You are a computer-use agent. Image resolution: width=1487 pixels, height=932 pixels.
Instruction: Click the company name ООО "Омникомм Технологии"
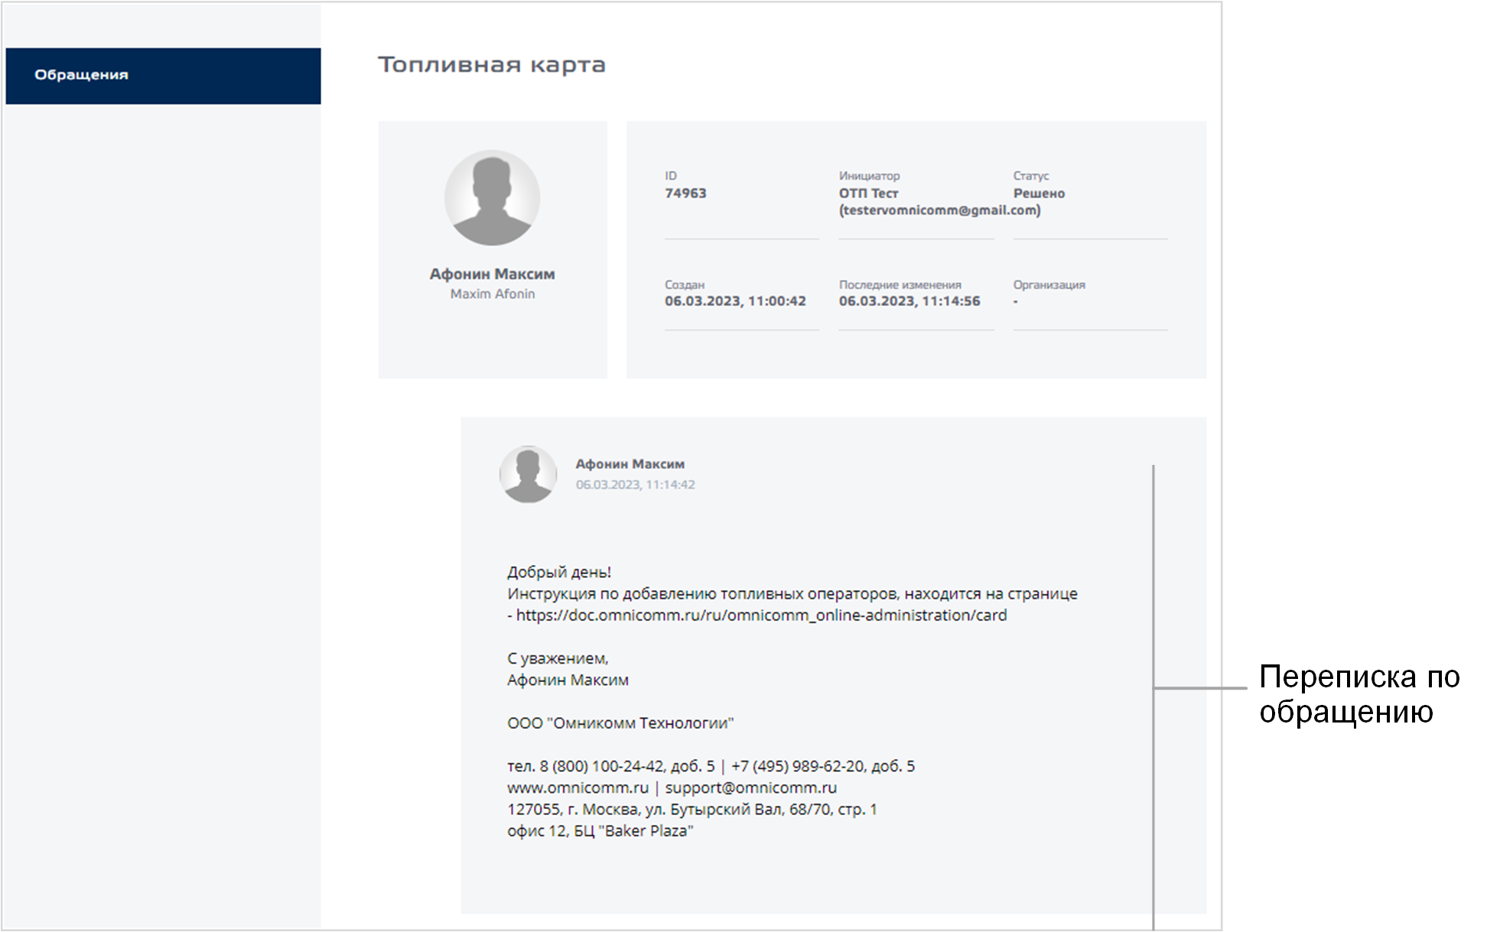[x=620, y=723]
